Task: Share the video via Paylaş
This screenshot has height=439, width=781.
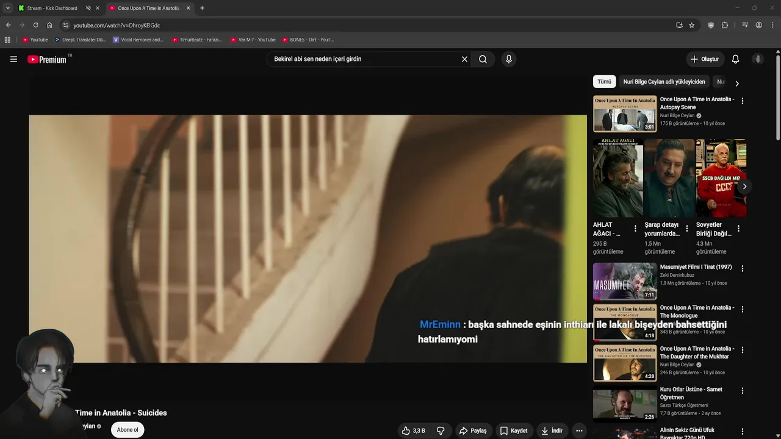Action: (473, 430)
